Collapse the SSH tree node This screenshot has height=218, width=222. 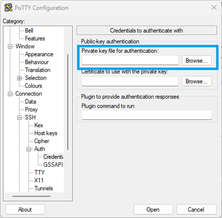[x=19, y=118]
